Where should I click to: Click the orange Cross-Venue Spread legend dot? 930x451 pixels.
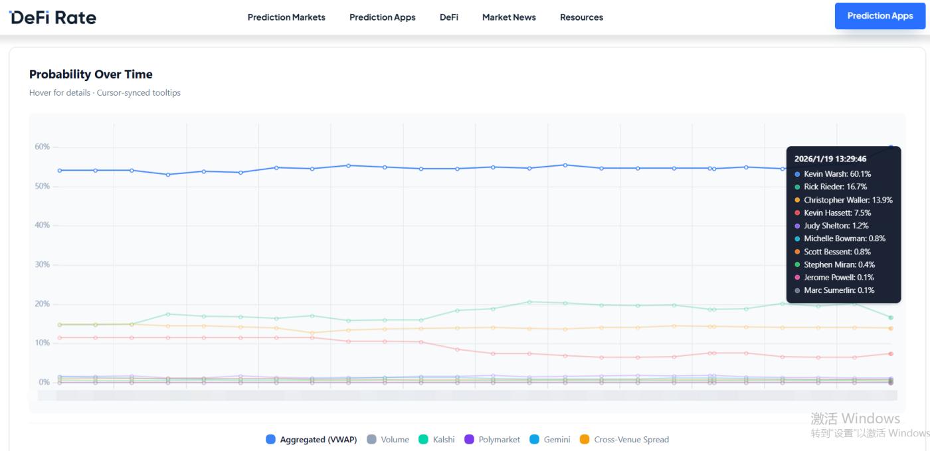tap(585, 440)
